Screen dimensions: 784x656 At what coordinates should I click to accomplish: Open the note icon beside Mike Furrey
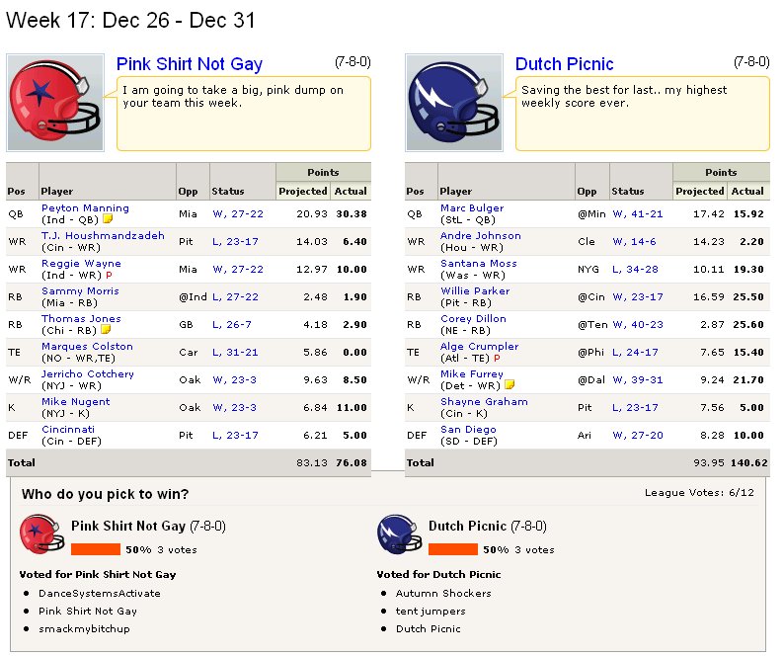(x=510, y=384)
